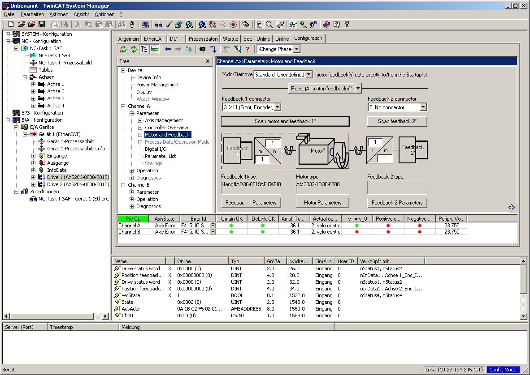Click Channel B reset R button

[x=213, y=232]
